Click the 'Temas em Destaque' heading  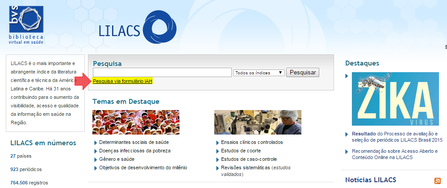[126, 102]
